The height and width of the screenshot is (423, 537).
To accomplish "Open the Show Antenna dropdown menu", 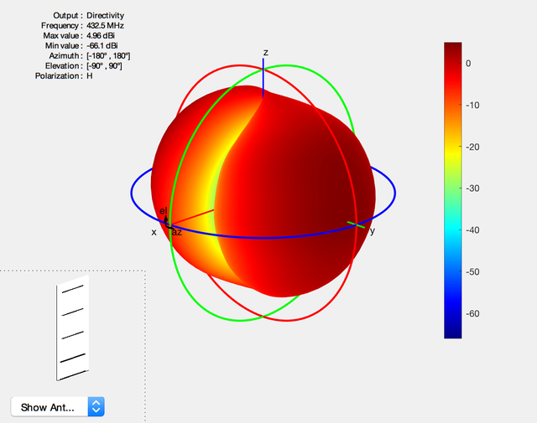I will coord(58,406).
